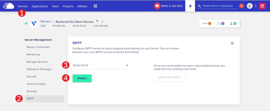The width and height of the screenshot is (270, 111).
Task: Open the Elastic Email dropdown
Action: click(x=101, y=65)
